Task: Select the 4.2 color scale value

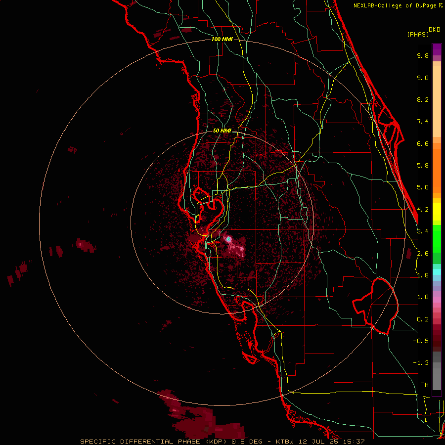Action: [423, 210]
